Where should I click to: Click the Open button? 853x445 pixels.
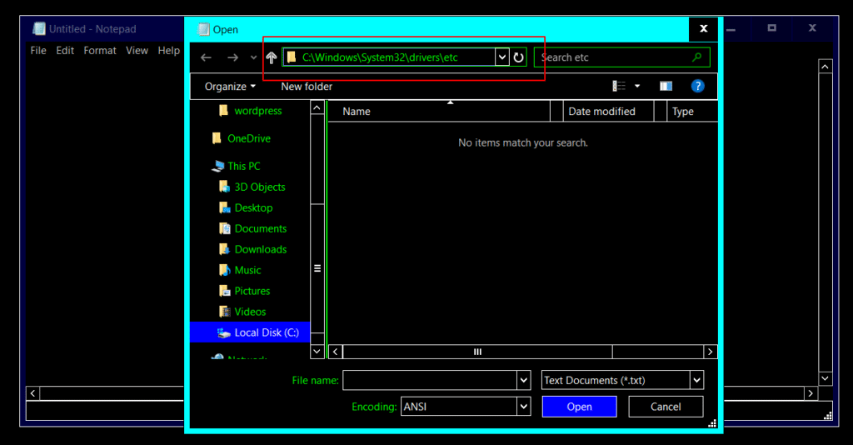580,407
